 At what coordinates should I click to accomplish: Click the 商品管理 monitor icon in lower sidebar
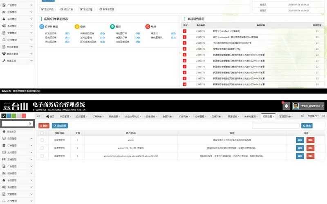point(4,138)
